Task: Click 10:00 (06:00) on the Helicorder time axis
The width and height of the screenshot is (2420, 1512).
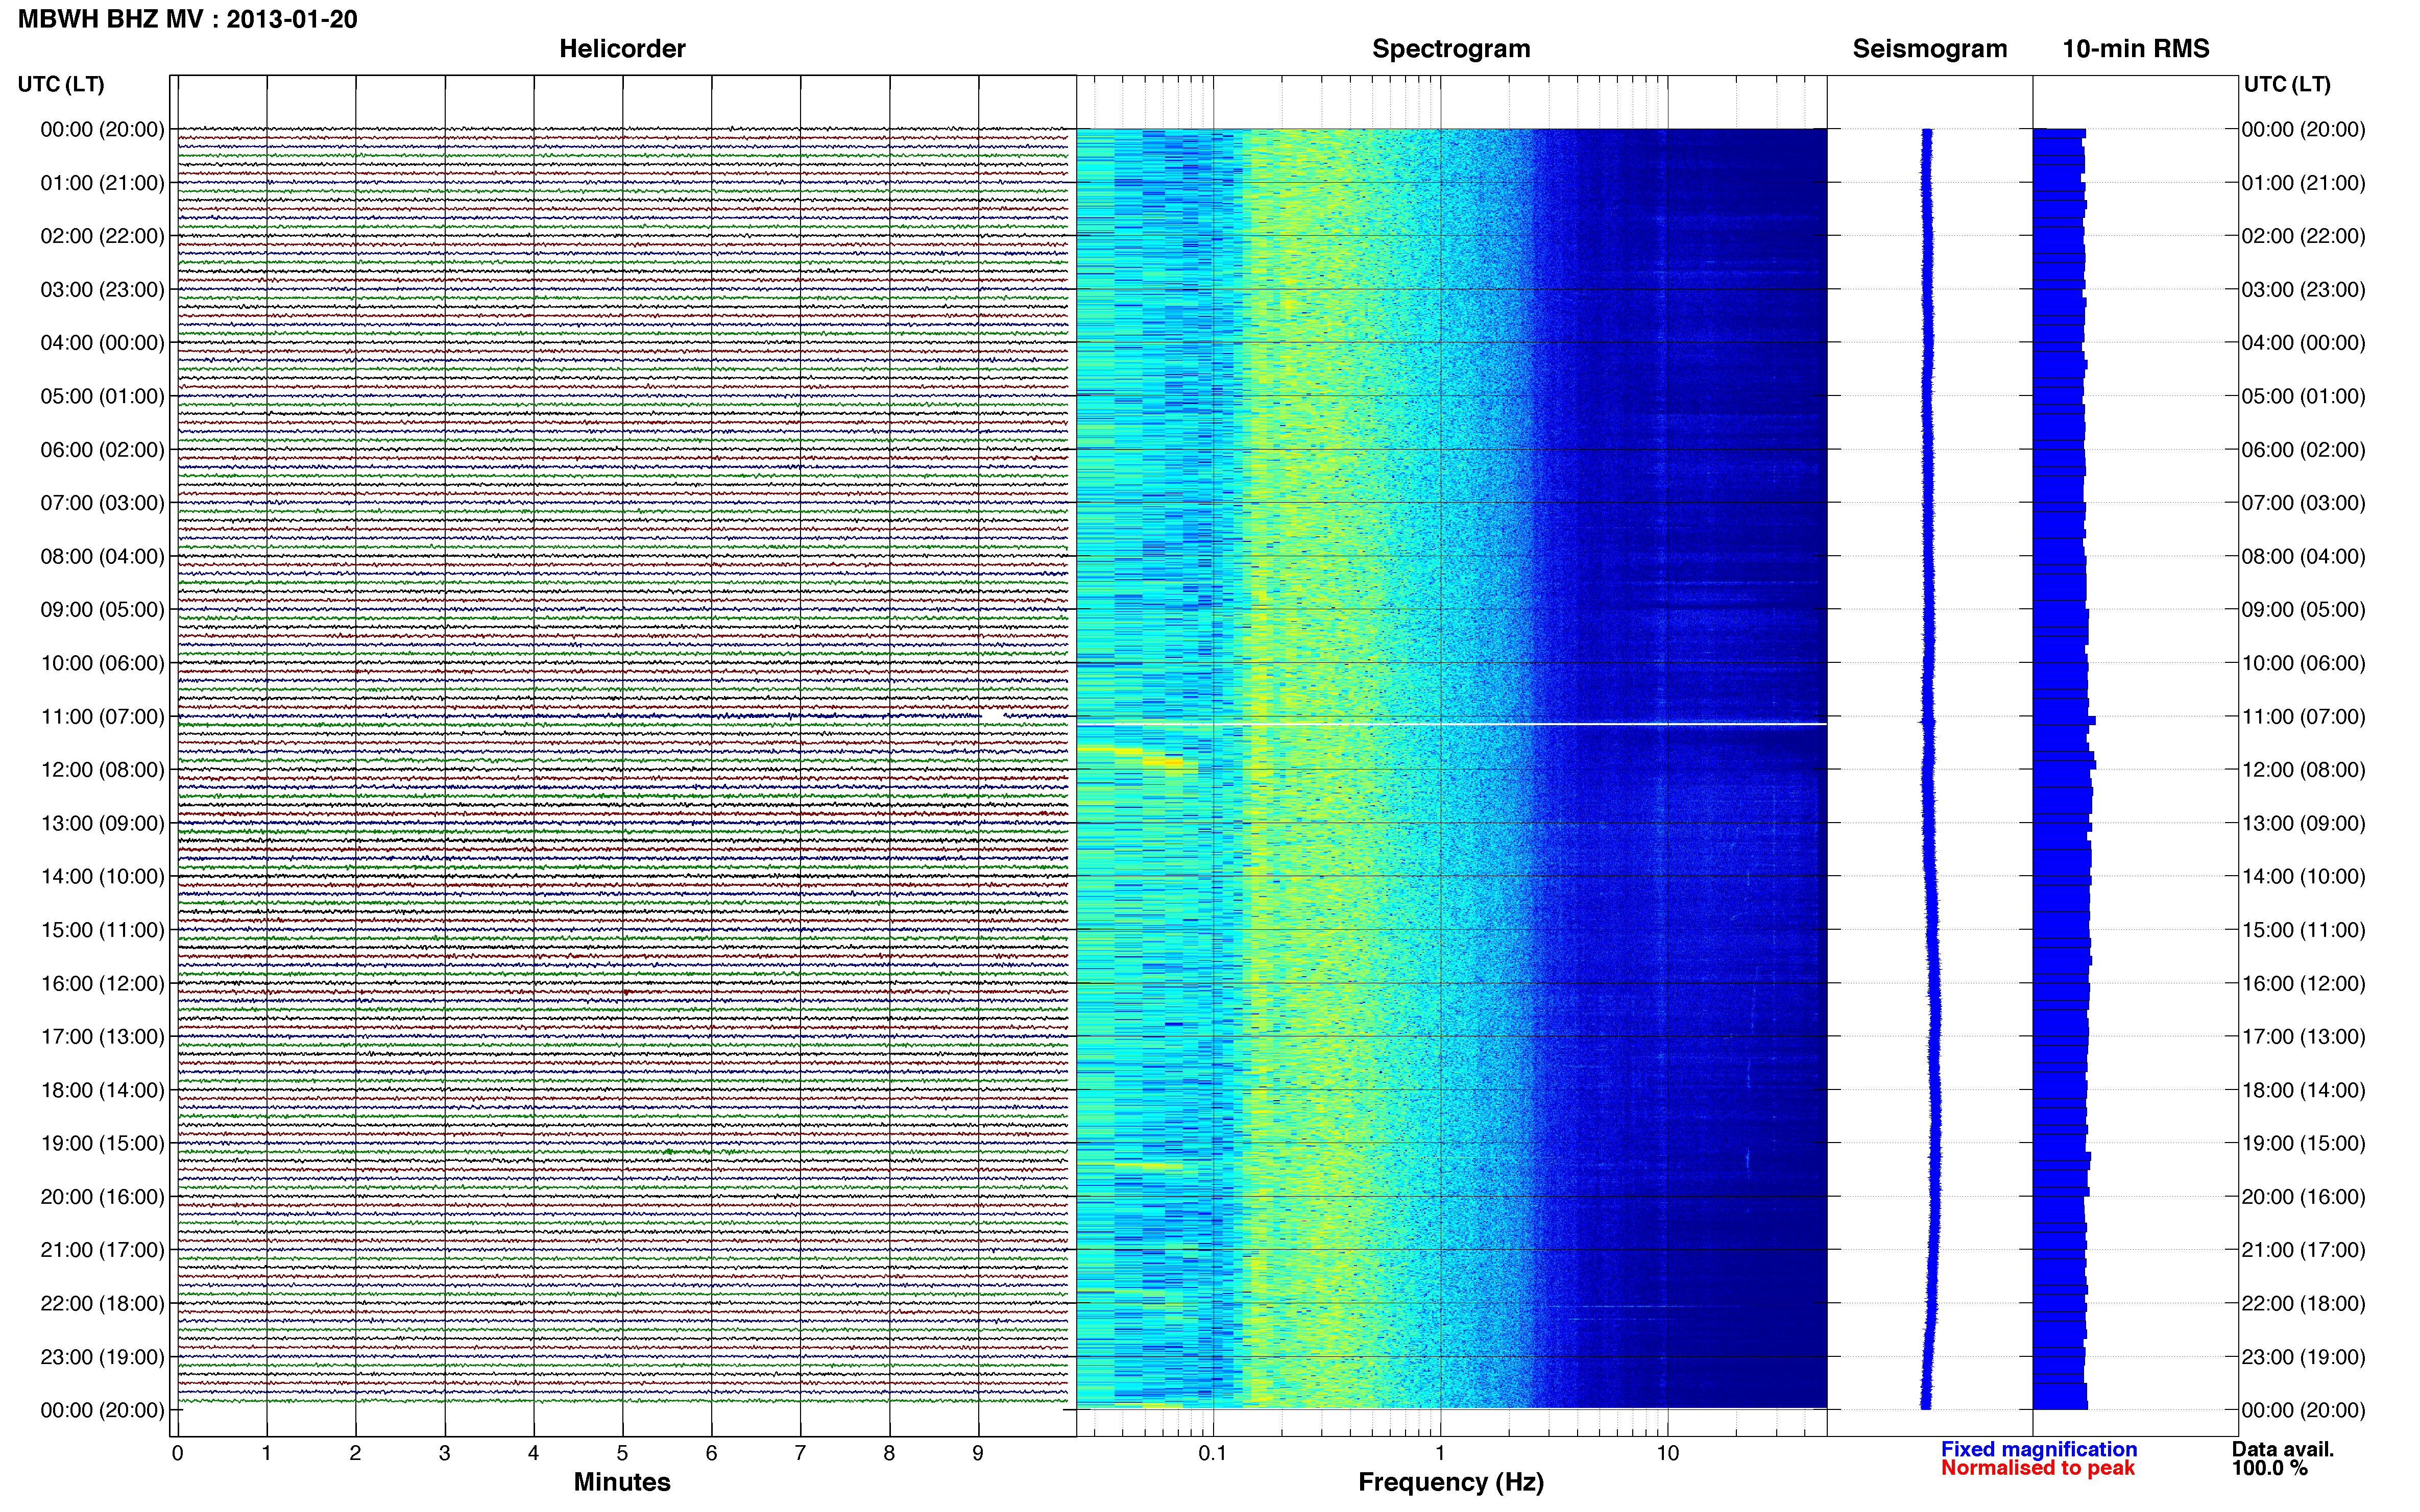Action: click(x=102, y=663)
